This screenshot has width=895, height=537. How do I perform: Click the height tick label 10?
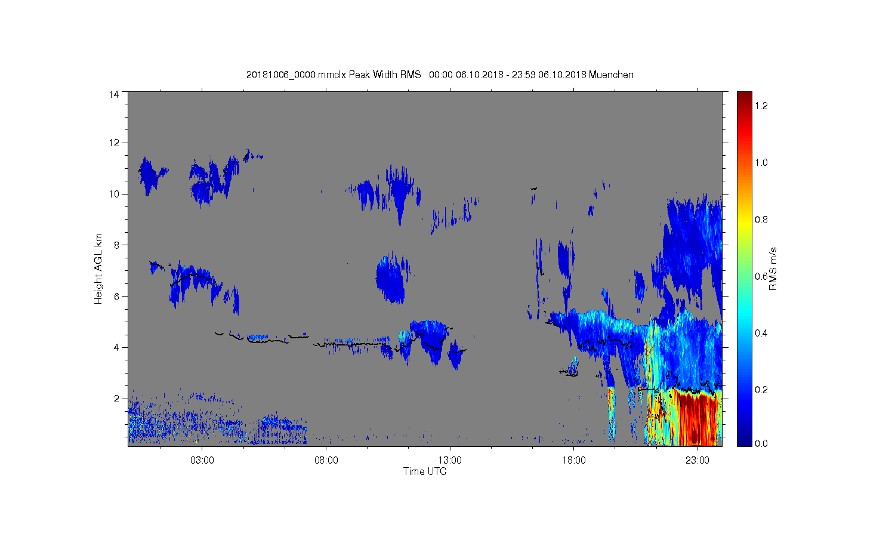pyautogui.click(x=114, y=194)
